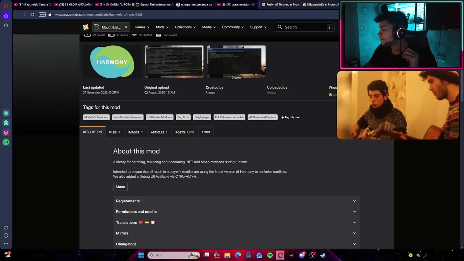464x261 pixels.
Task: Click the Modder's Resource tag
Action: (x=96, y=117)
